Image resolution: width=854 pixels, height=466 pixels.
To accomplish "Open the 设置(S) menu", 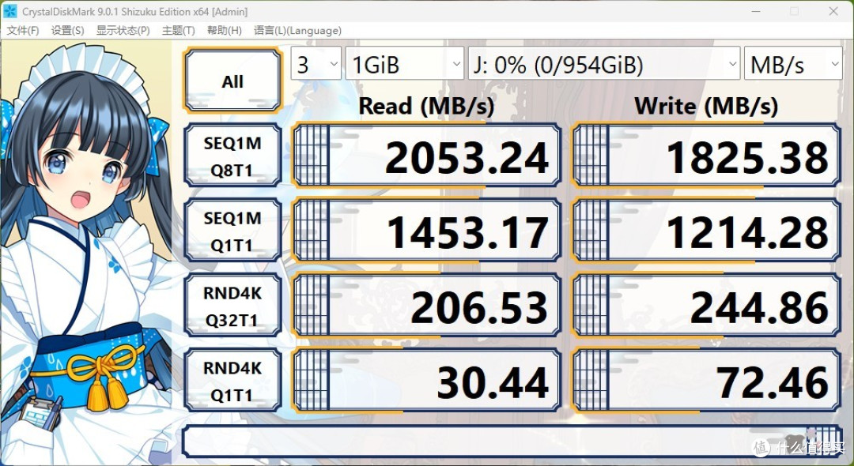I will coord(67,31).
